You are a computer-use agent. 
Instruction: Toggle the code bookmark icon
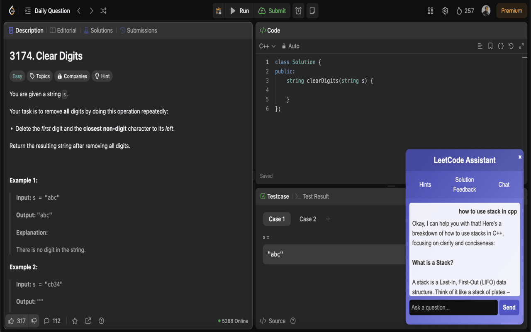[490, 46]
